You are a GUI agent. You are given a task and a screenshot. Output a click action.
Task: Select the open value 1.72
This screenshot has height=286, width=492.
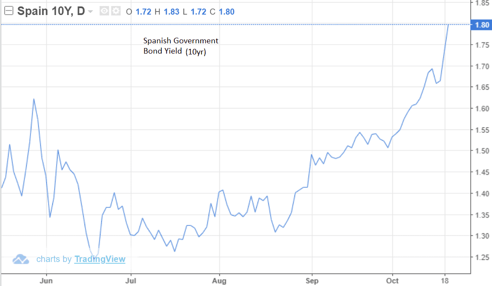click(x=143, y=12)
